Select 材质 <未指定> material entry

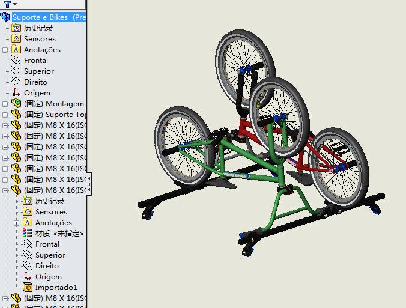click(59, 234)
